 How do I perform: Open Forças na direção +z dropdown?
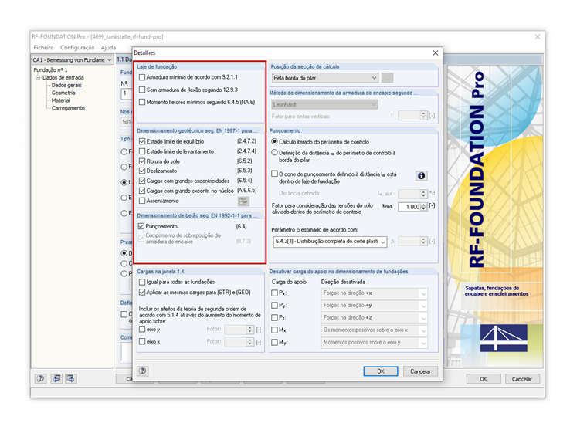tap(375, 318)
